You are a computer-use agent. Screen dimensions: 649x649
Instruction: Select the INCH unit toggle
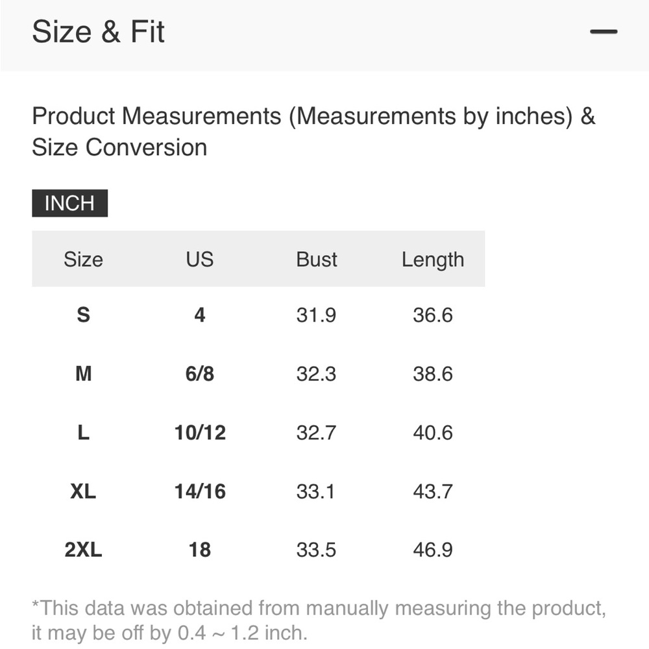(x=69, y=203)
